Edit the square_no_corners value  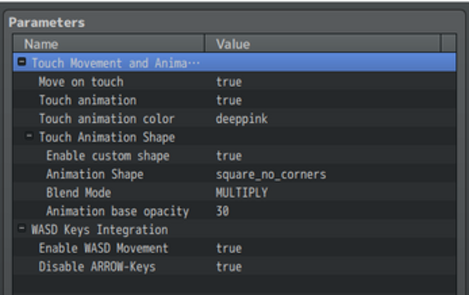(271, 174)
